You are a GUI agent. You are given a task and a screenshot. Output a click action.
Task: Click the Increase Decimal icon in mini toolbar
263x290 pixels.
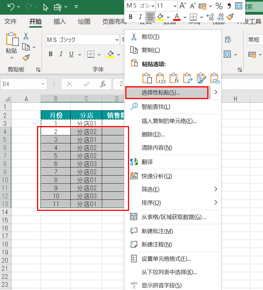coord(210,17)
